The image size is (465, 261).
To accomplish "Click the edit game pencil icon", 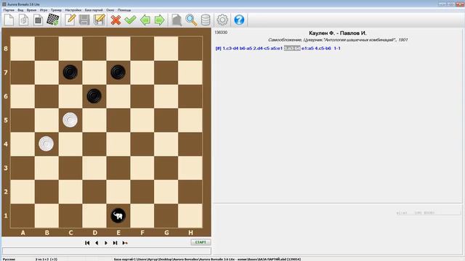I will click(x=70, y=20).
